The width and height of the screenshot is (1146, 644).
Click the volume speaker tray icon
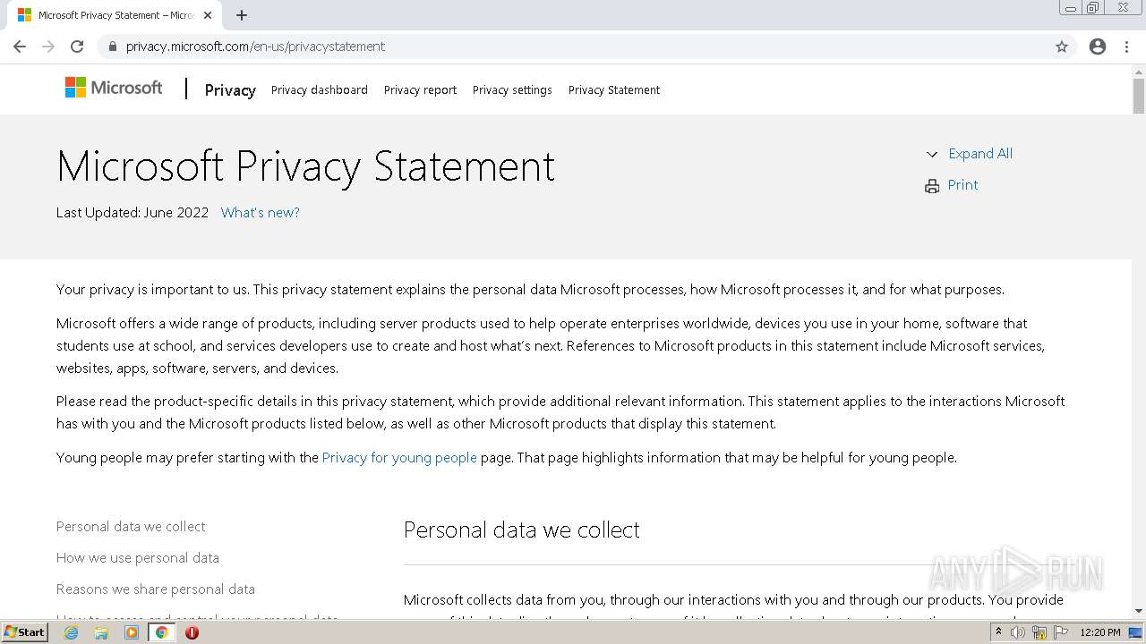(x=1018, y=632)
